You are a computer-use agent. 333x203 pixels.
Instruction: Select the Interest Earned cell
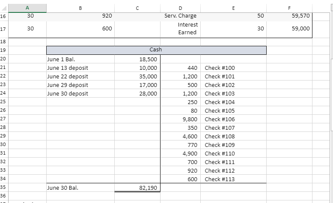pyautogui.click(x=180, y=29)
